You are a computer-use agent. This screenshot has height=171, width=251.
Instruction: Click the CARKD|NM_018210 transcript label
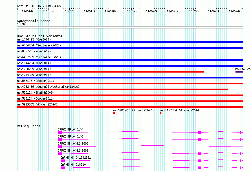click(x=73, y=165)
